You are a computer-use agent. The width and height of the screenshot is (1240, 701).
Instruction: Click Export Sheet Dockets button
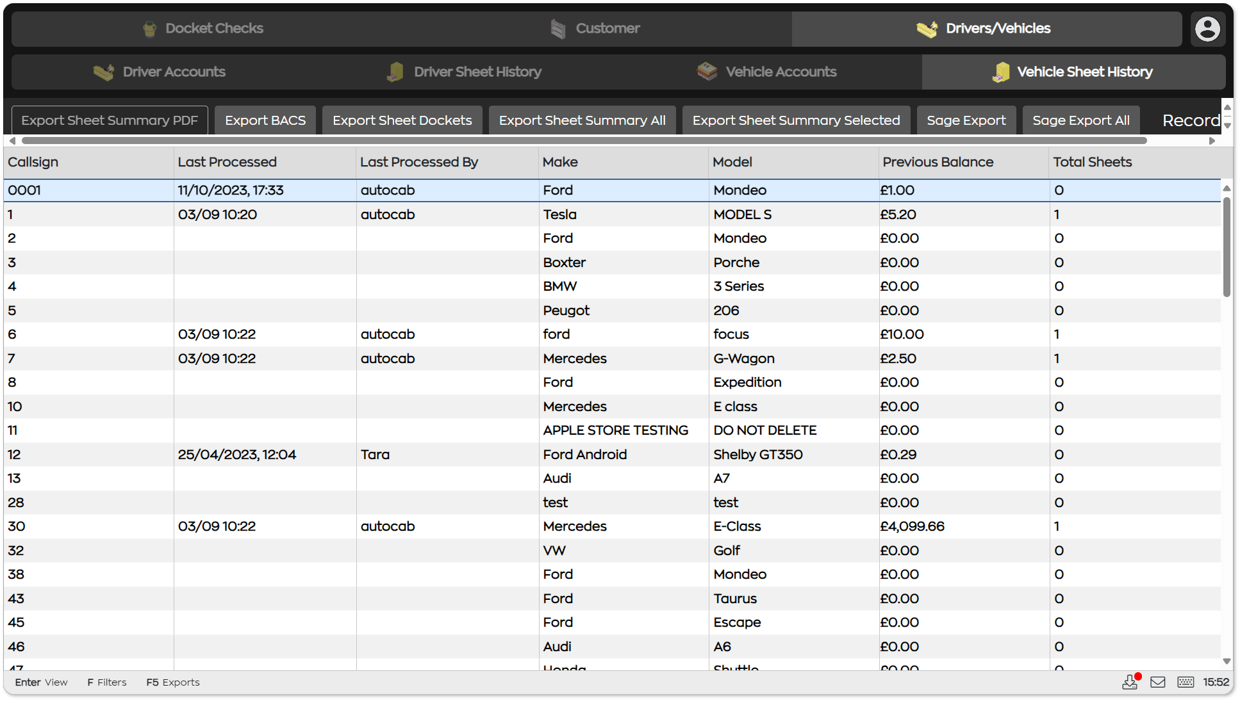point(402,120)
